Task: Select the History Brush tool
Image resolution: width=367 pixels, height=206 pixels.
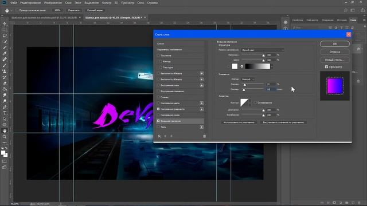Action: (5, 77)
